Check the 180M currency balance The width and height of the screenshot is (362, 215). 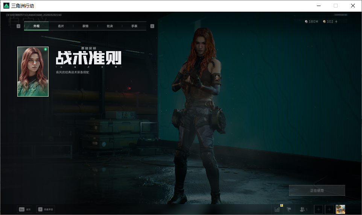click(312, 21)
